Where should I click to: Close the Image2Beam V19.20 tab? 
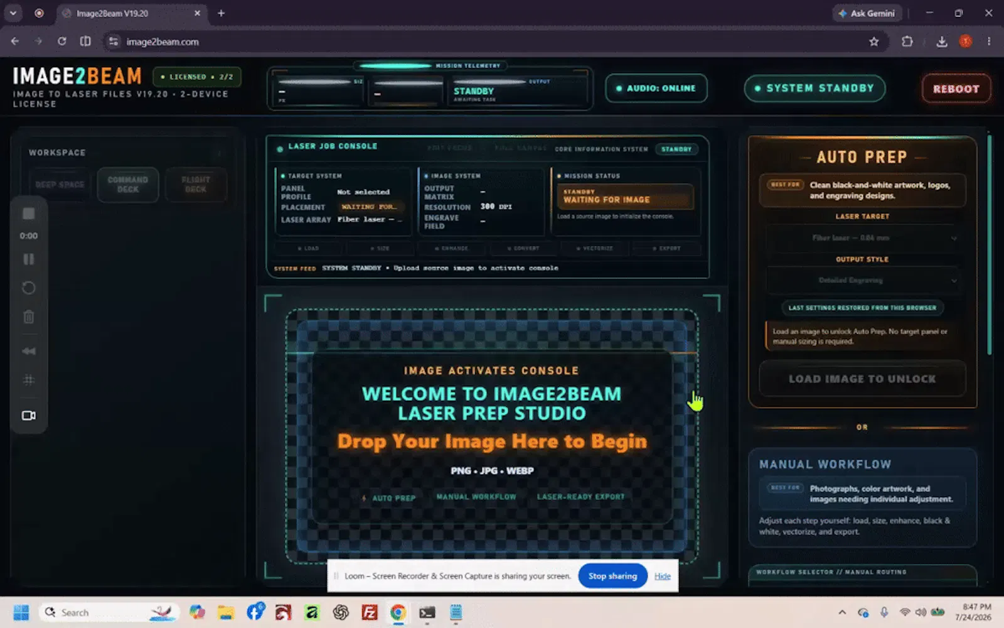[x=197, y=13]
